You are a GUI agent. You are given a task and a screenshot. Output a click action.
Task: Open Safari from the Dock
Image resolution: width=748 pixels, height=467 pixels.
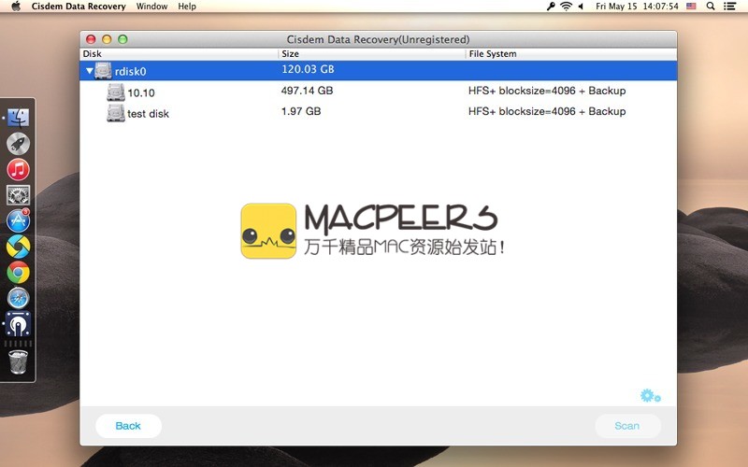[x=18, y=298]
